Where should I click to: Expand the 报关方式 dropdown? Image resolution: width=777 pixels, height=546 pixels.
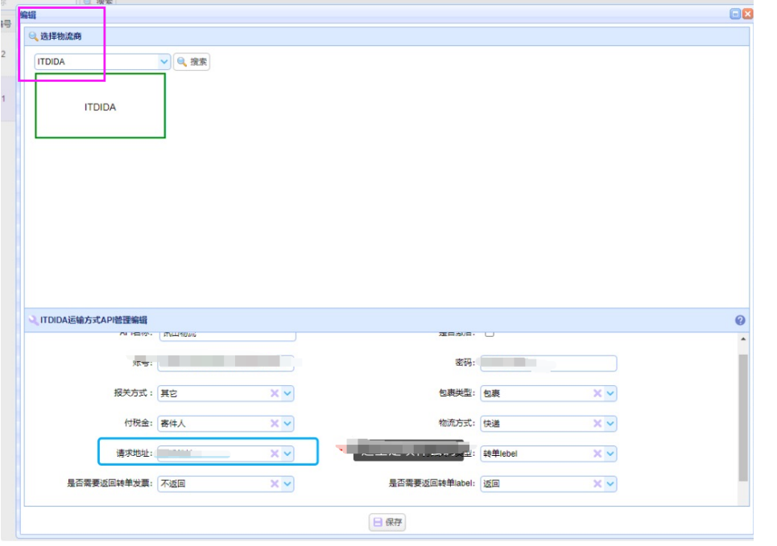[287, 393]
